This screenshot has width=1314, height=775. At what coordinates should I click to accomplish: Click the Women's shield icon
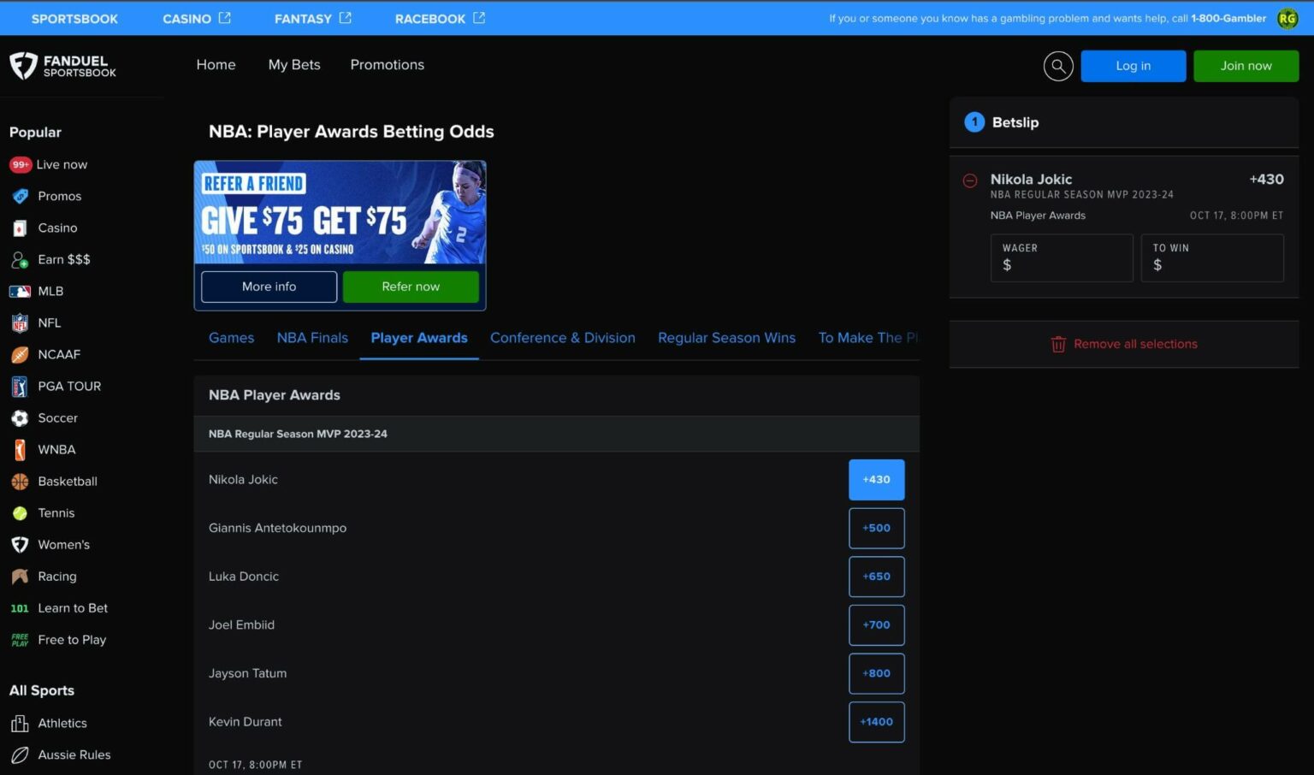point(20,544)
